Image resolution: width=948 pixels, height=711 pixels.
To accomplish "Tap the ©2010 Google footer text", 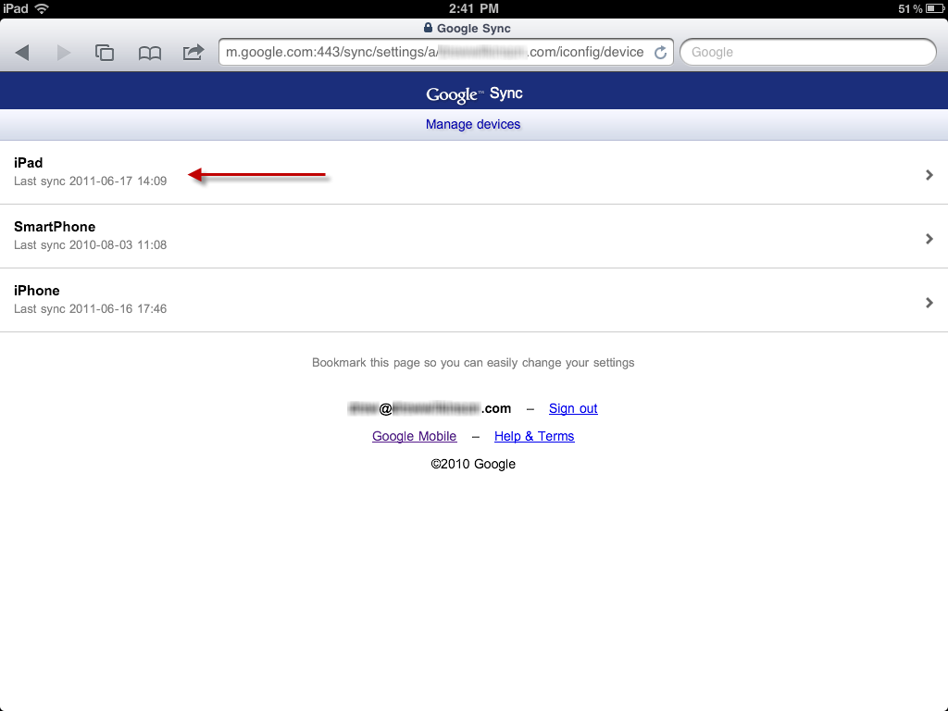I will click(473, 464).
